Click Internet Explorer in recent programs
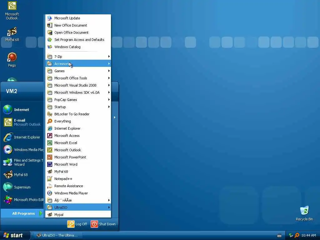Viewport: 320px width, 240px height. coord(22,137)
